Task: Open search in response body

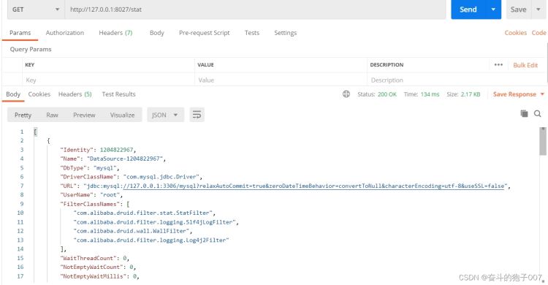Action: point(538,114)
